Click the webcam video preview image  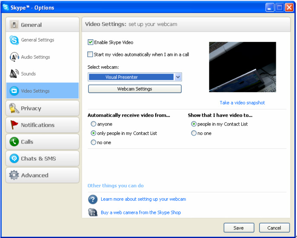(243, 67)
